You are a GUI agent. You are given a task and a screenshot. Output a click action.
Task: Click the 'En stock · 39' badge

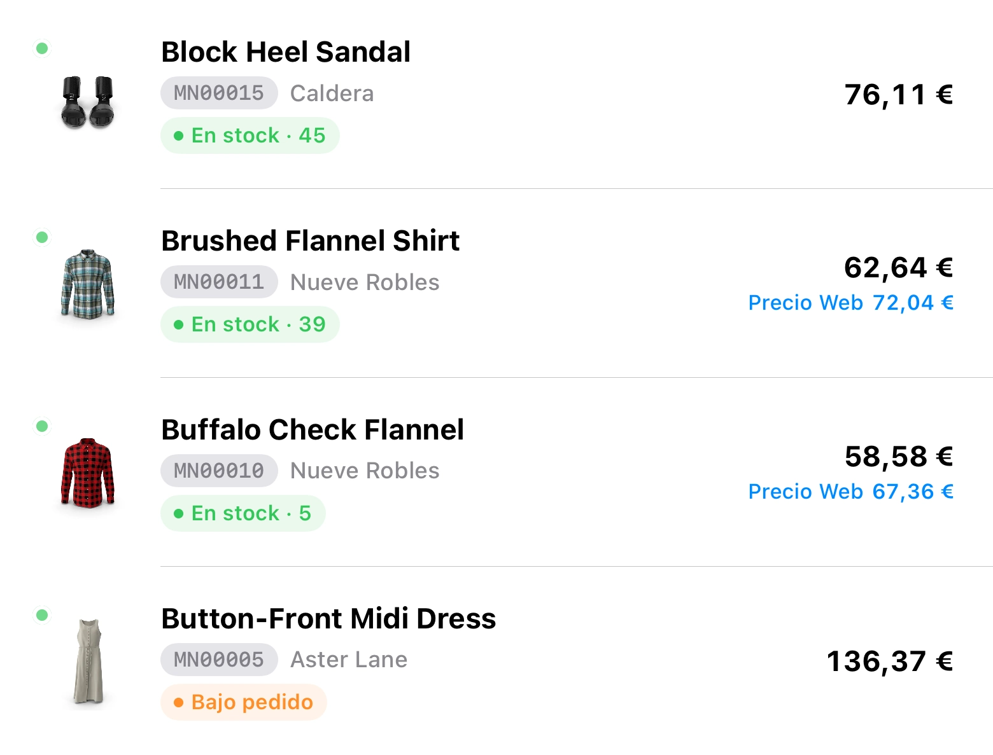(250, 324)
